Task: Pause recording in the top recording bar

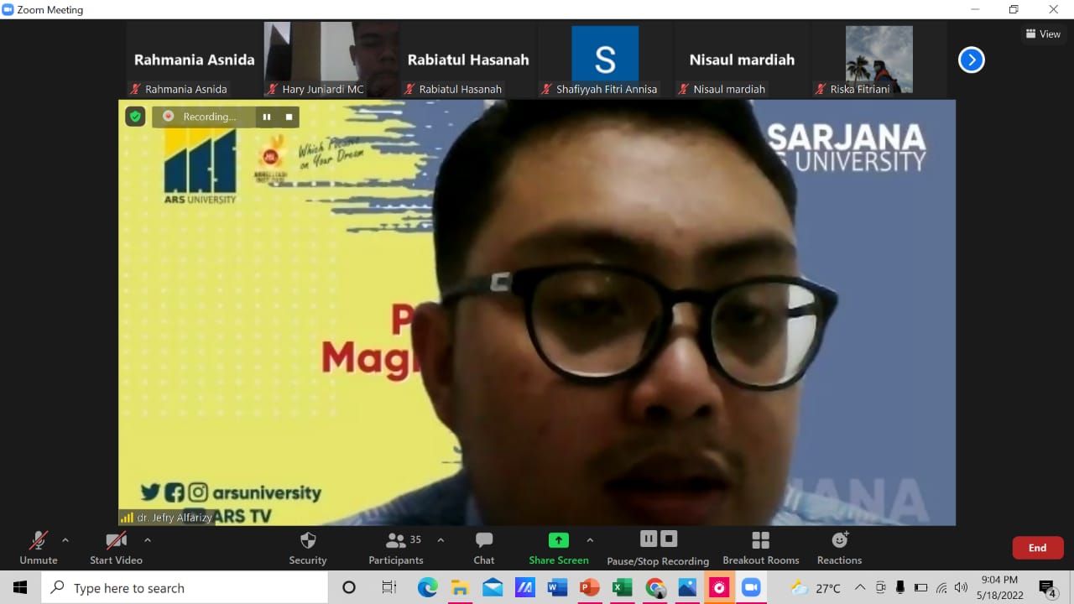Action: pos(267,117)
